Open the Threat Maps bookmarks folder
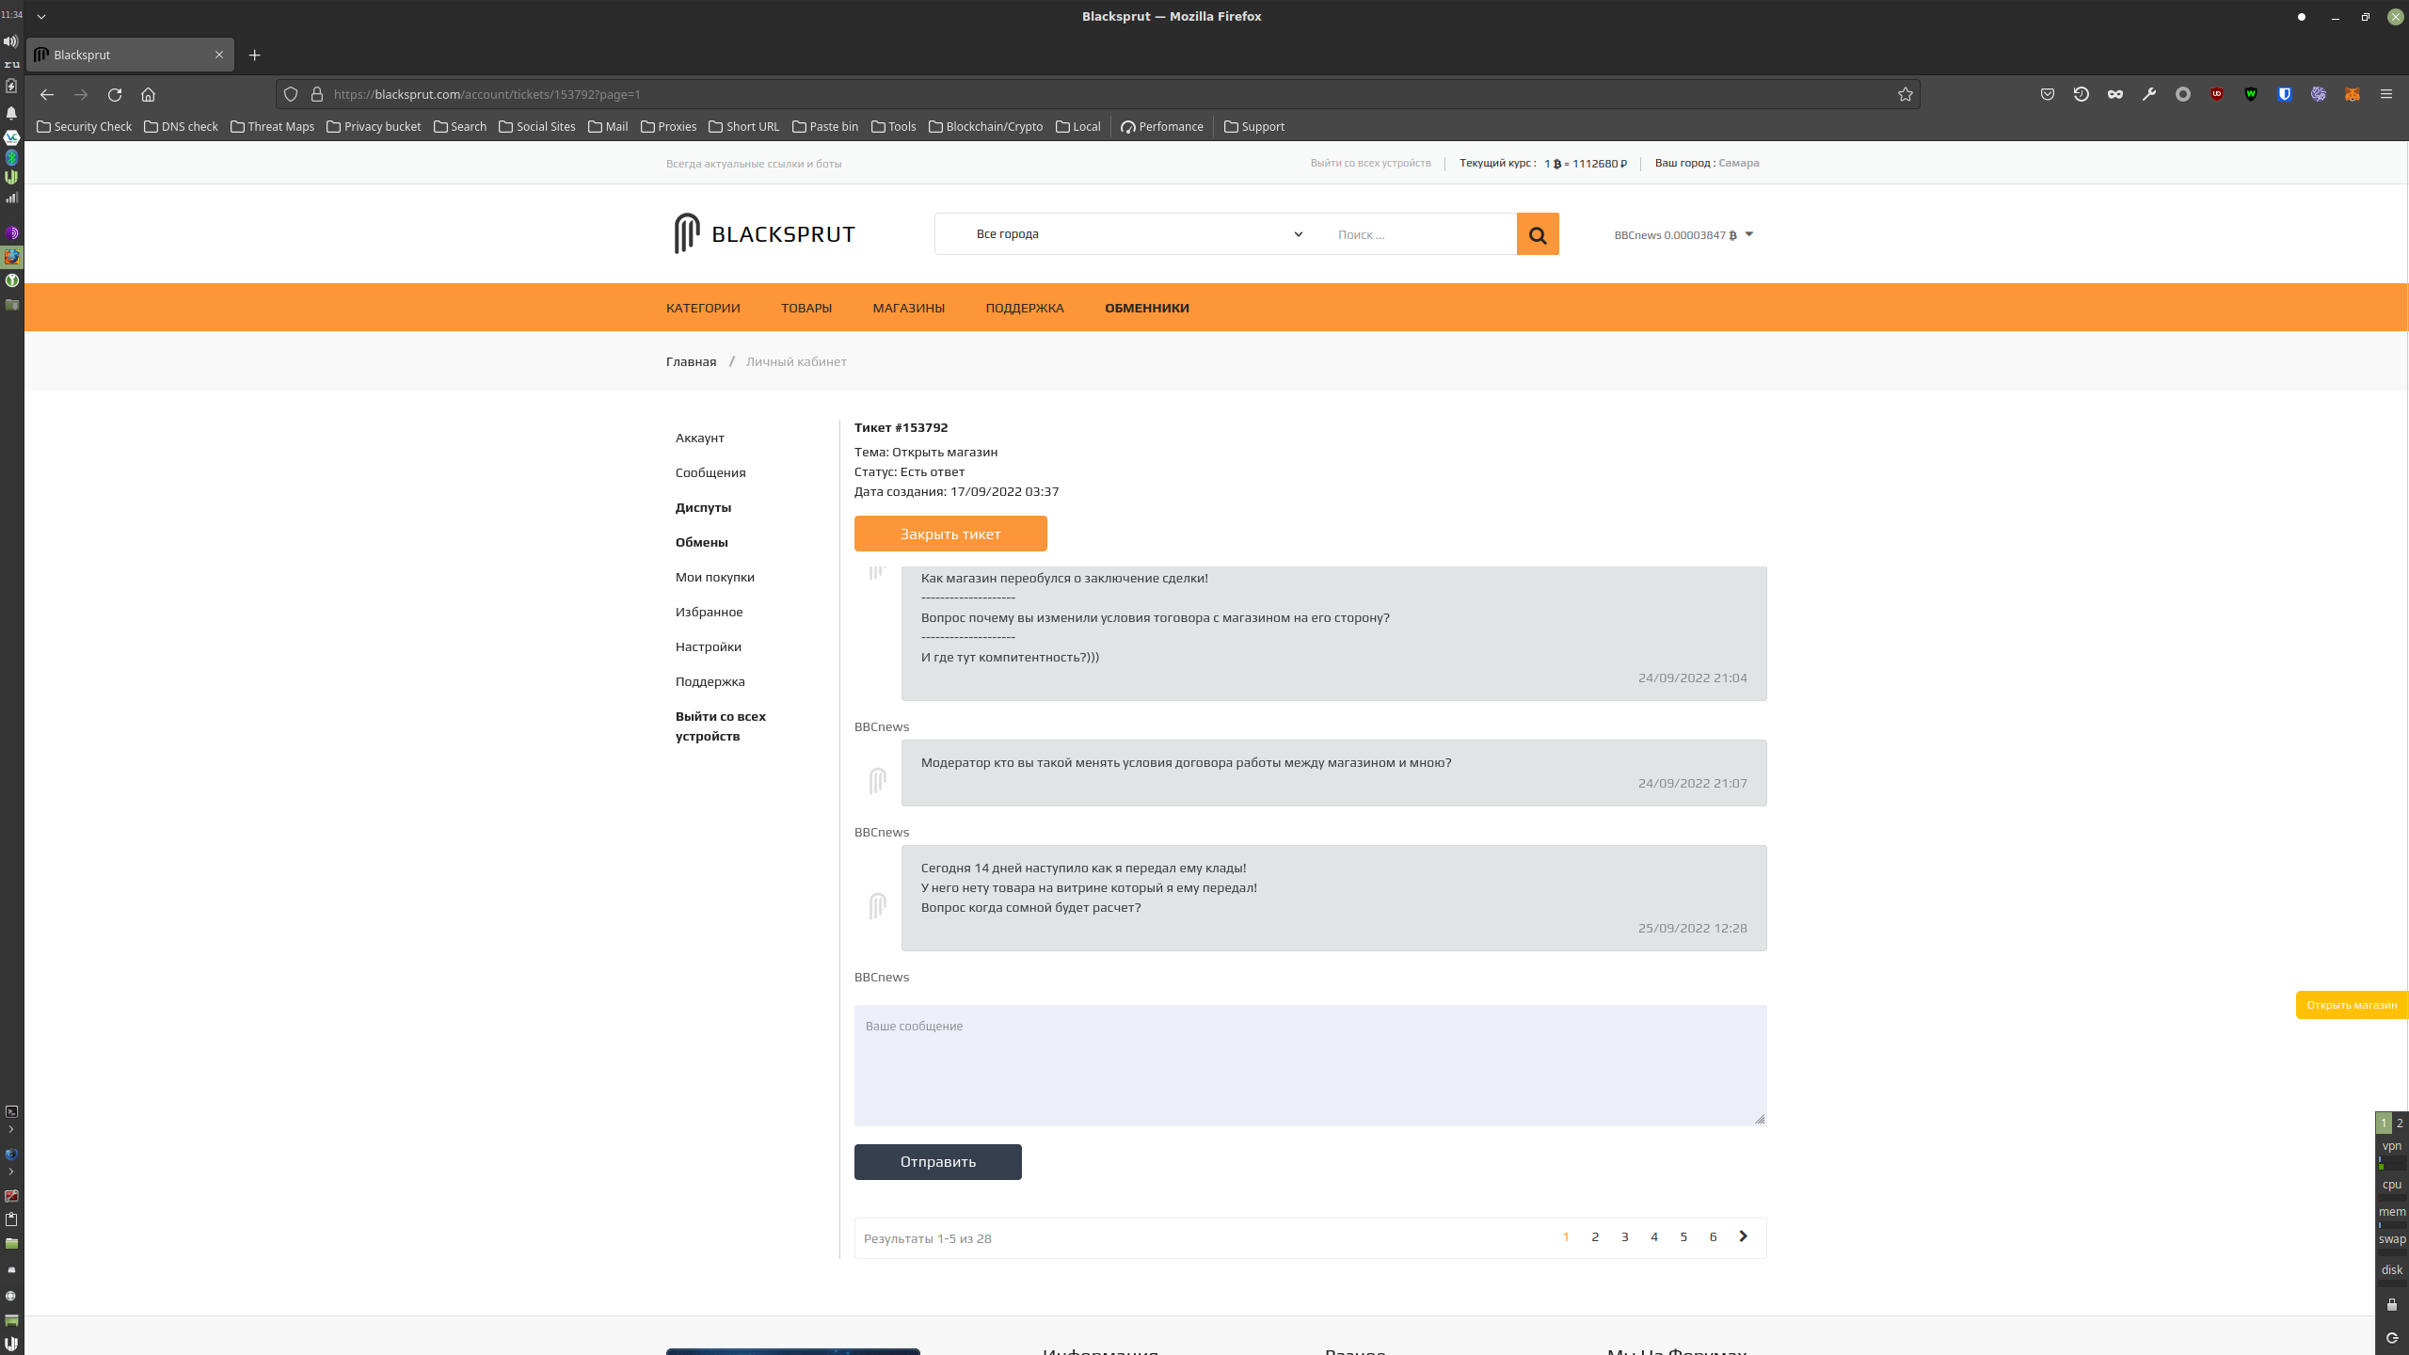2409x1355 pixels. 272,126
